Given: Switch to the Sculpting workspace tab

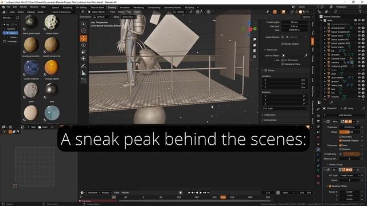Looking at the screenshot, I should pyautogui.click(x=68, y=7).
